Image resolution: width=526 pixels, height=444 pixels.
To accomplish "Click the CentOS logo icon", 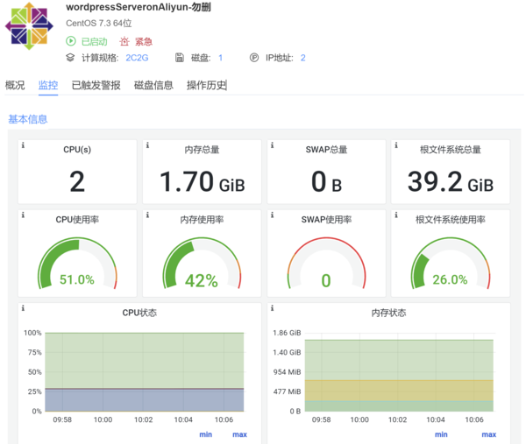I will [29, 25].
